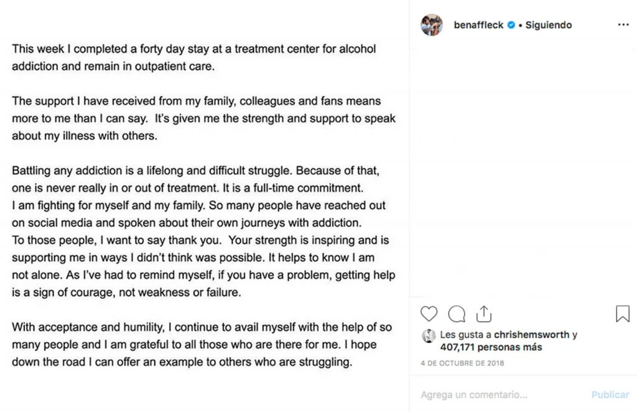
Task: Click the paragraph starting "The support I have received"
Action: [203, 118]
